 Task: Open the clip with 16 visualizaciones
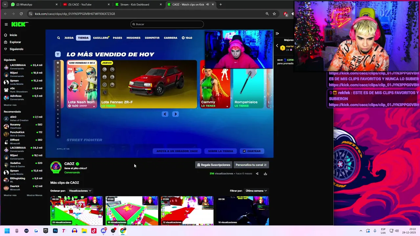click(132, 211)
